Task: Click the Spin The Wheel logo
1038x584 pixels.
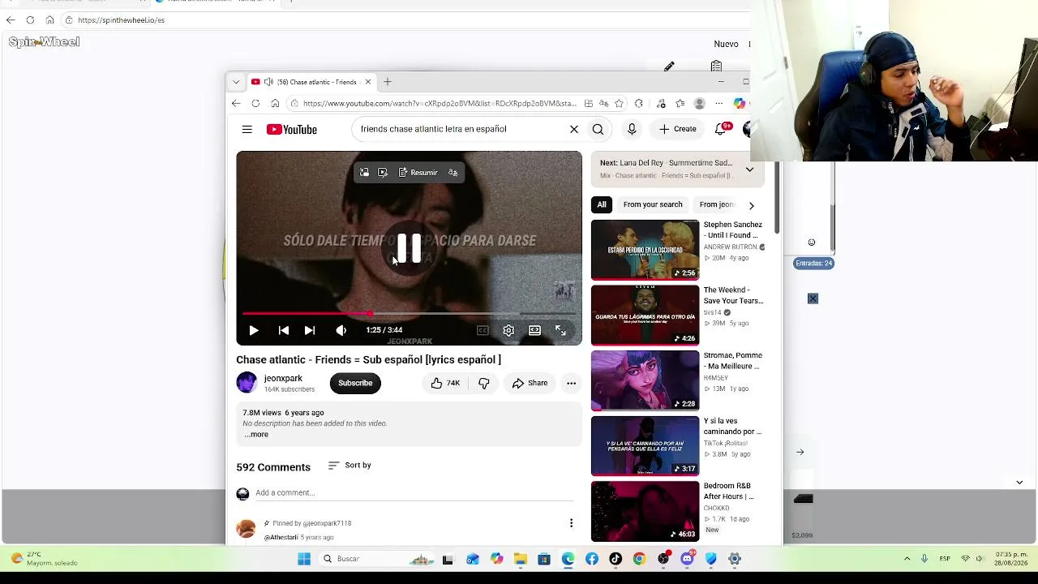Action: click(44, 42)
